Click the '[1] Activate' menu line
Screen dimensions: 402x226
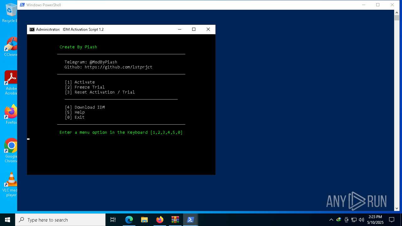80,82
